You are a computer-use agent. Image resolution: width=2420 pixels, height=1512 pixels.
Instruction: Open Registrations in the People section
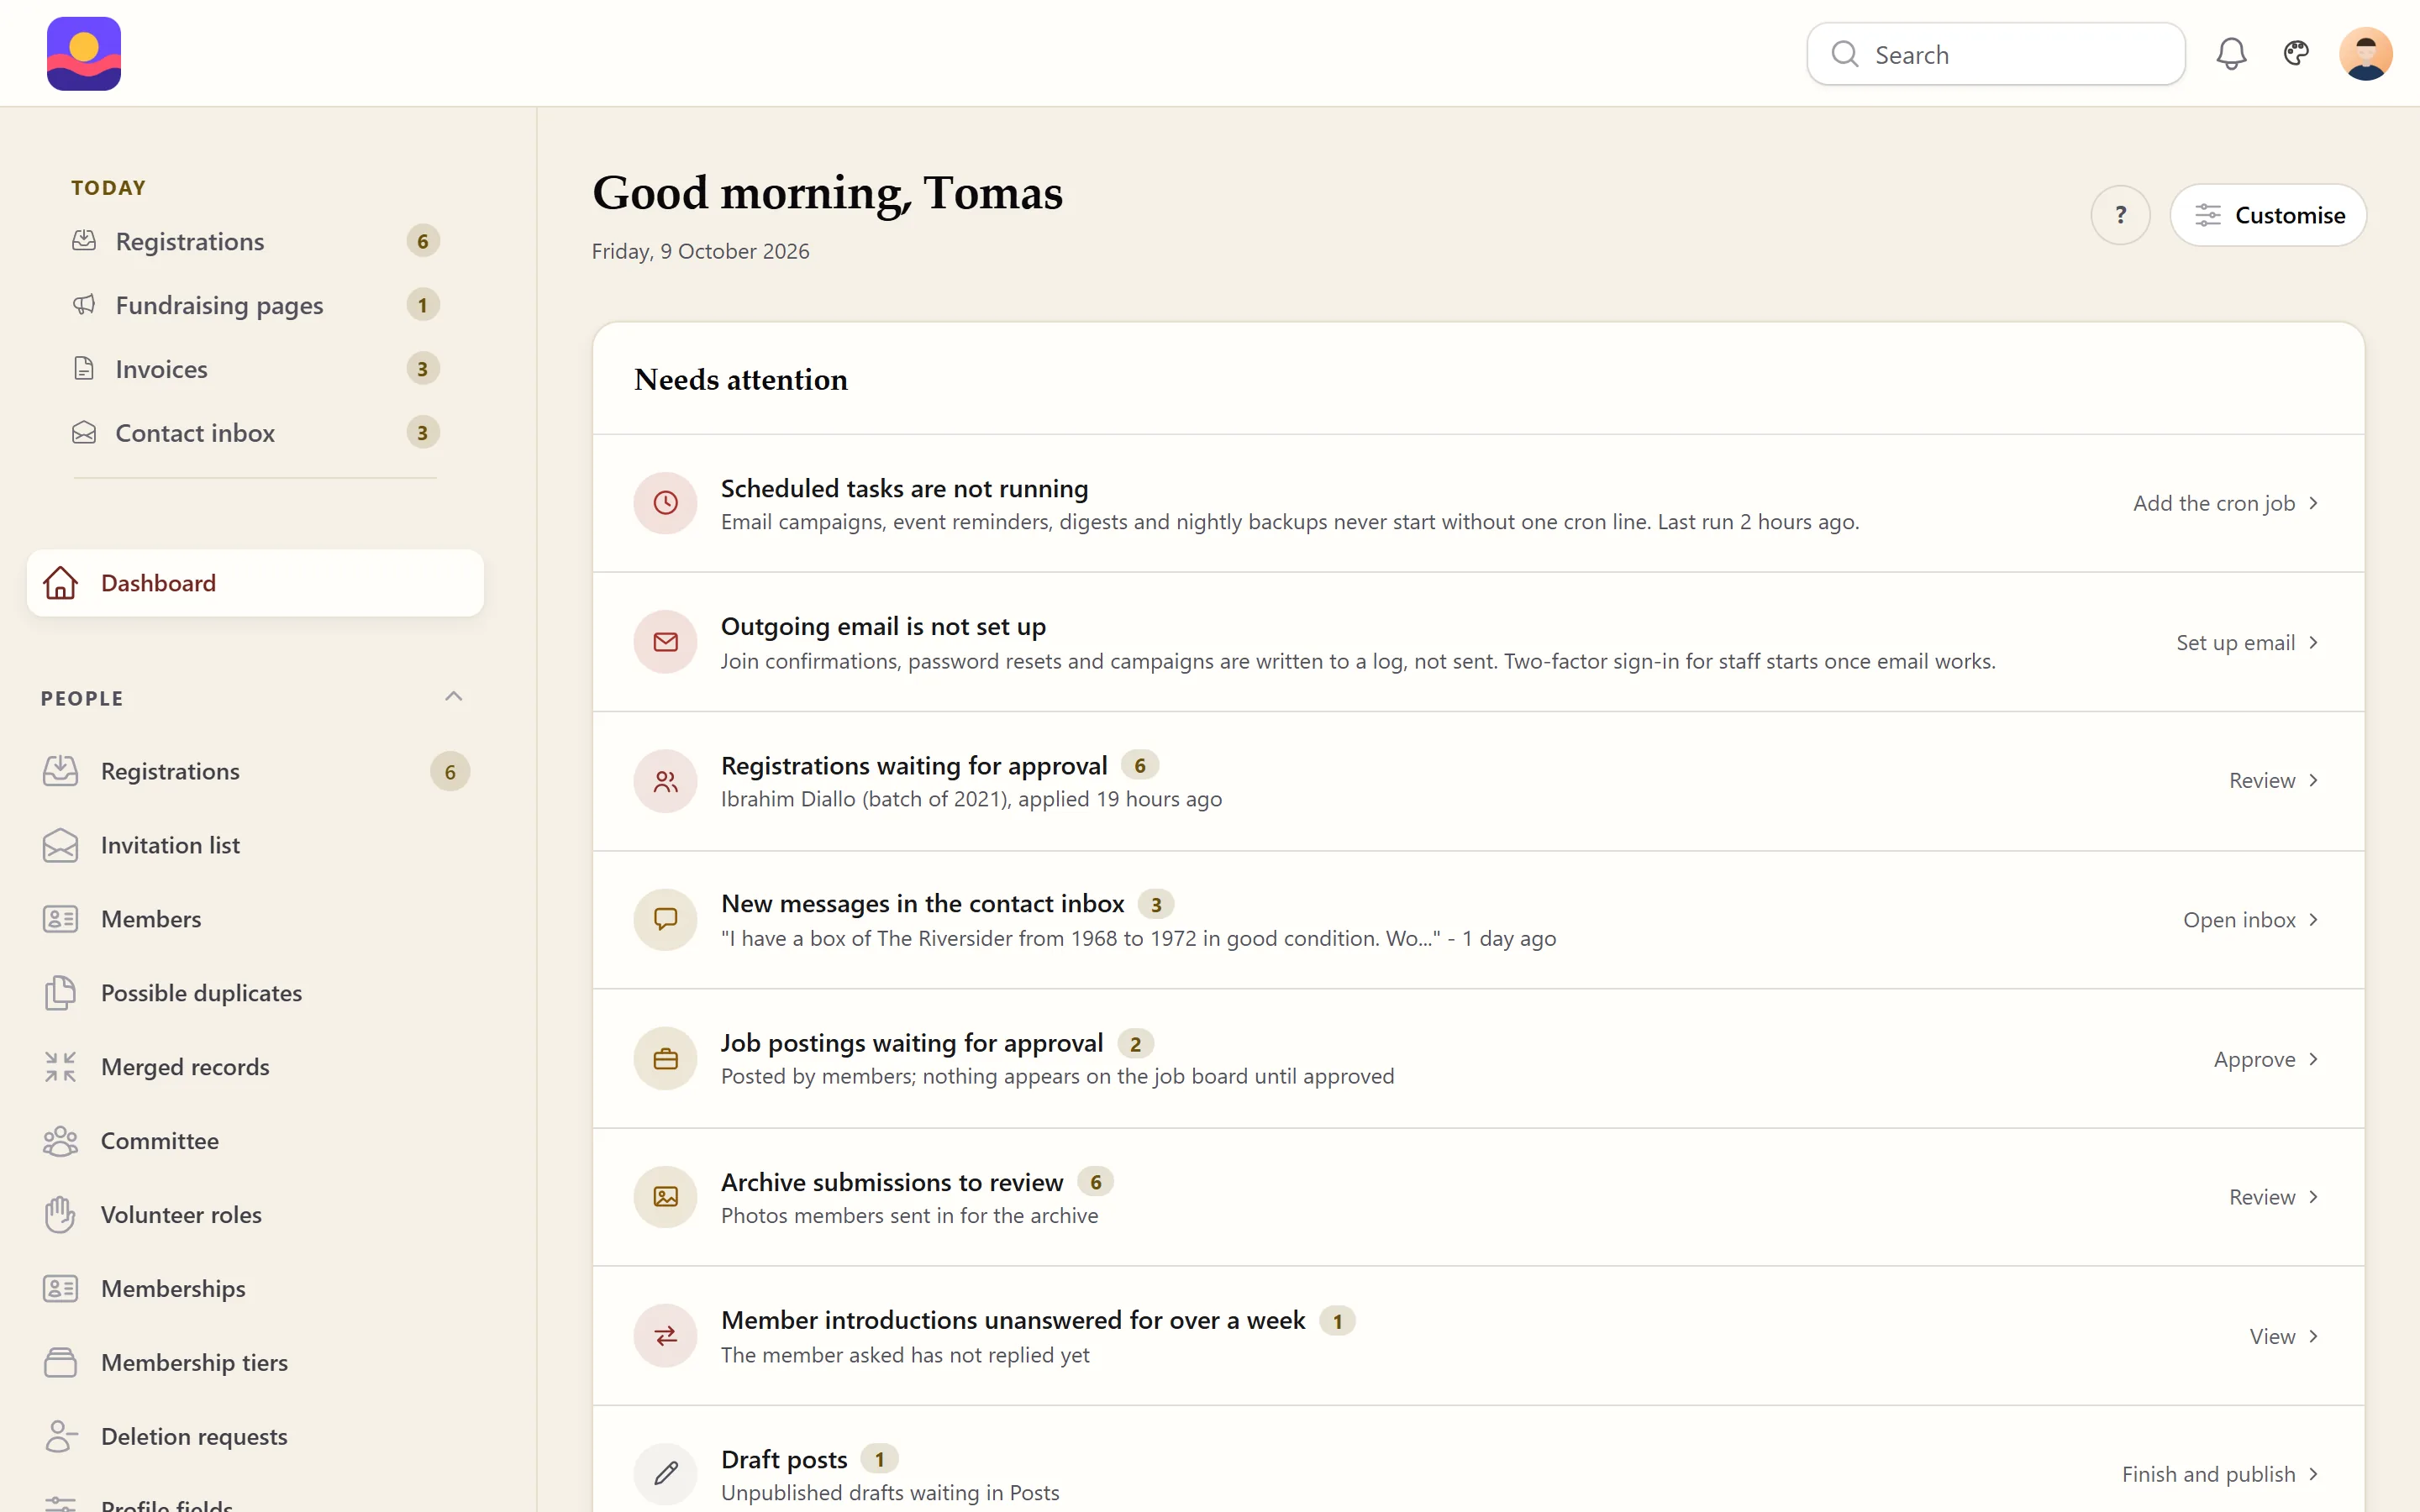[256, 771]
